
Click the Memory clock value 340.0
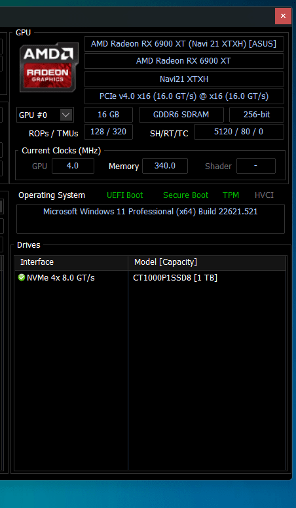click(165, 166)
